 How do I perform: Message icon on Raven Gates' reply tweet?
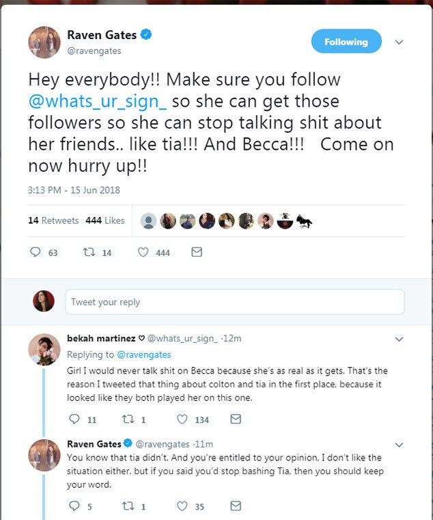235,506
